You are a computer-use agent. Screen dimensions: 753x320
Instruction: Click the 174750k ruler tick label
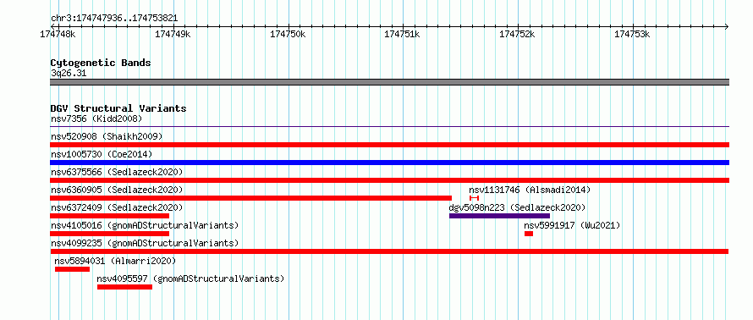point(288,35)
